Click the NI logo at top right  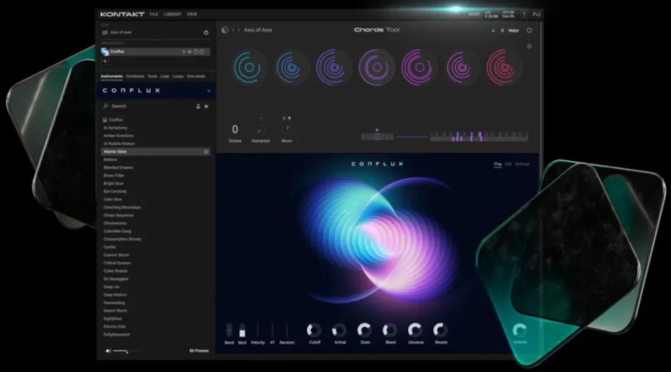pyautogui.click(x=536, y=14)
